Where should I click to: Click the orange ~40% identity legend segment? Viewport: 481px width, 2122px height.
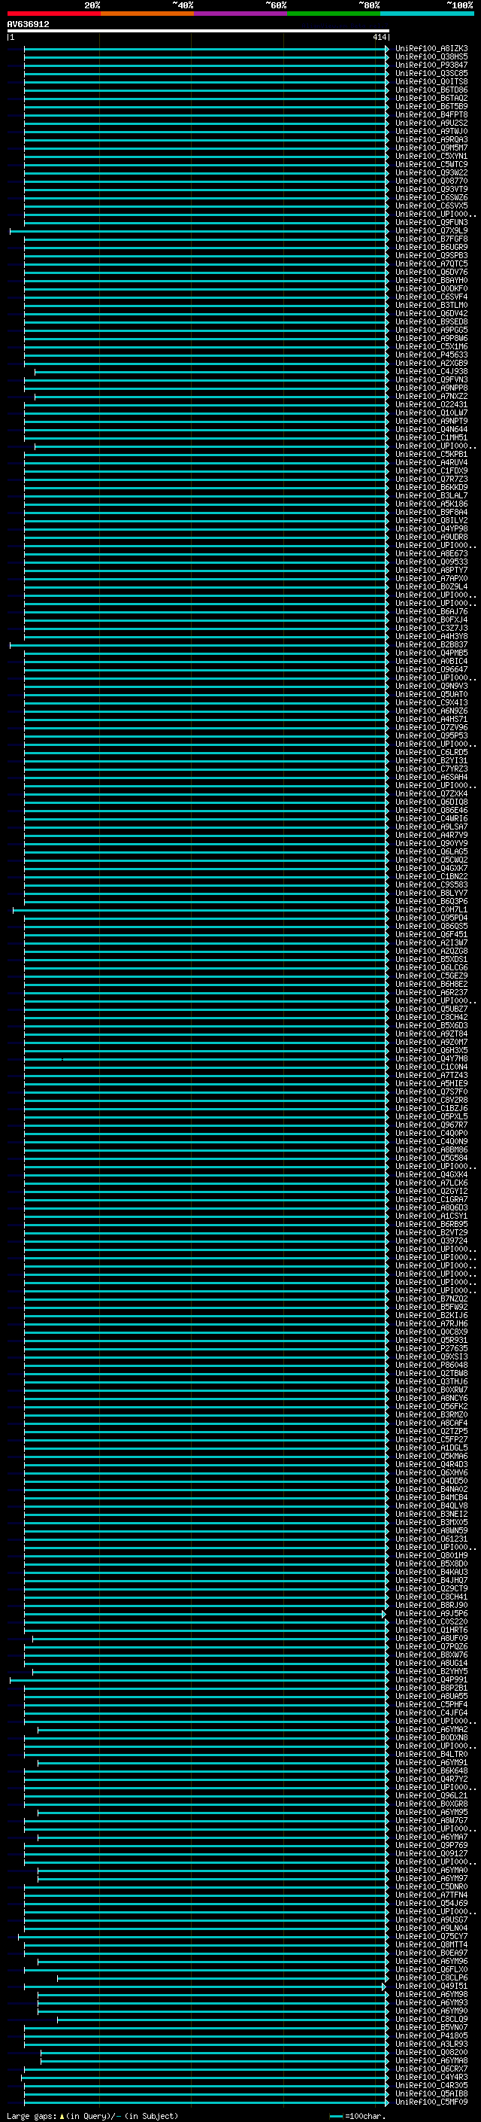(147, 14)
